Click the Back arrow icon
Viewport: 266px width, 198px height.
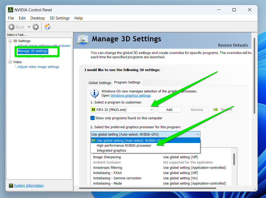coord(12,27)
